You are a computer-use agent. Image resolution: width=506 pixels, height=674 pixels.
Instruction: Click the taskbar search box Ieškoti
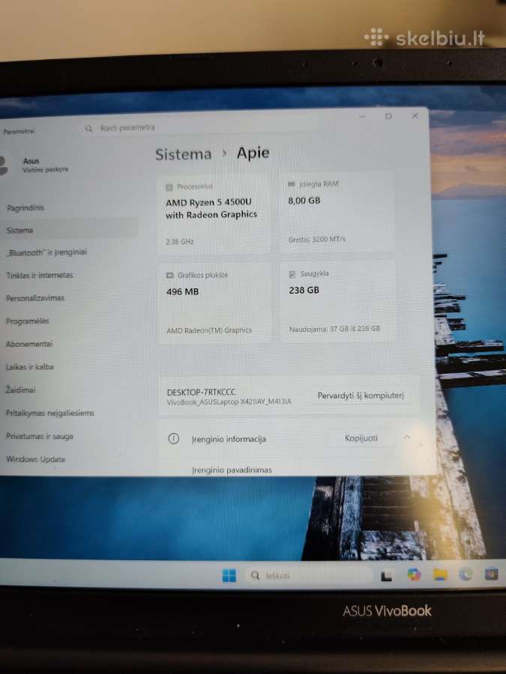click(x=308, y=575)
